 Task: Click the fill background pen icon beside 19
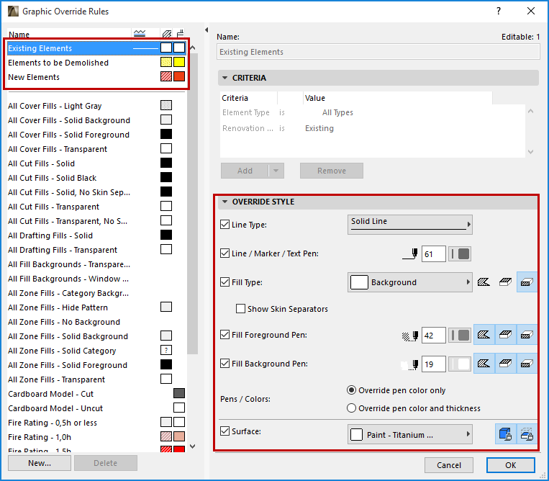click(410, 364)
